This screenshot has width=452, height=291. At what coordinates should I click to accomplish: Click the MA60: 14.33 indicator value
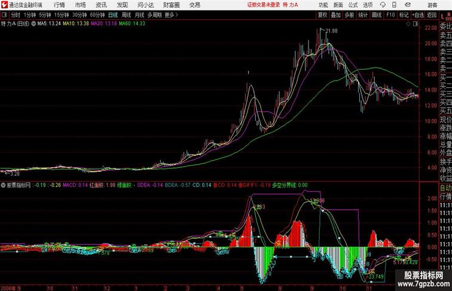132,24
